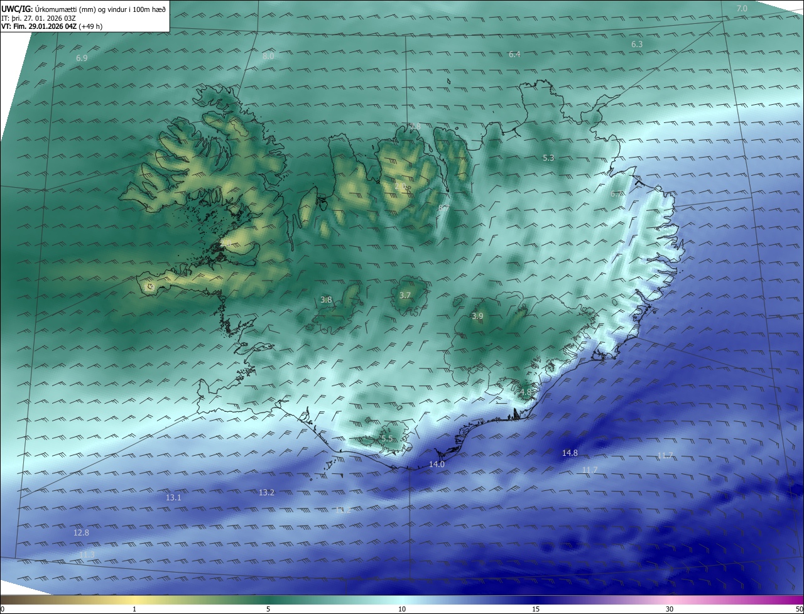
Task: Click the IT initialization time line
Action: coord(39,18)
